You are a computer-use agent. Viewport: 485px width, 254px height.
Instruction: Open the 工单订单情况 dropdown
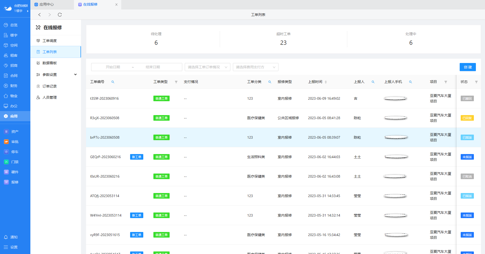(x=208, y=67)
